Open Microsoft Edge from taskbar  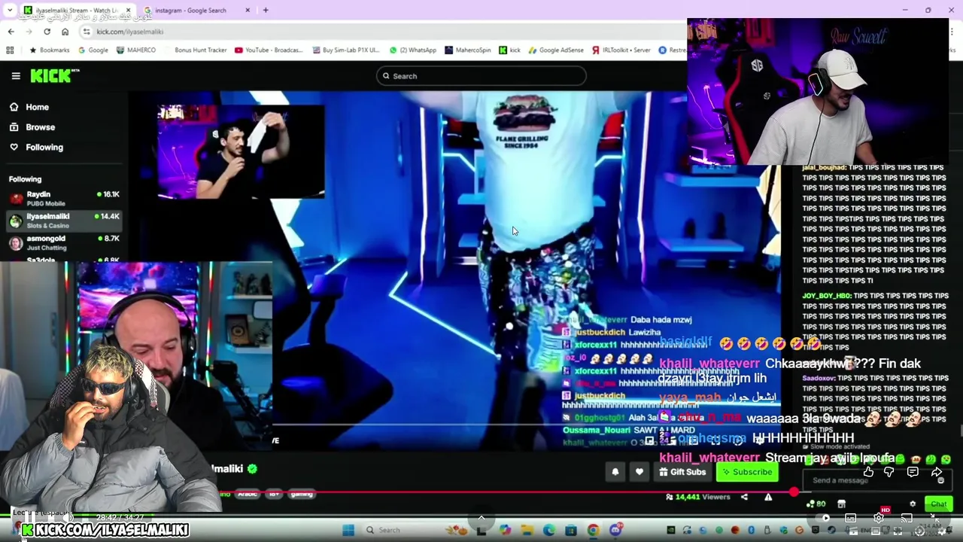(x=548, y=530)
